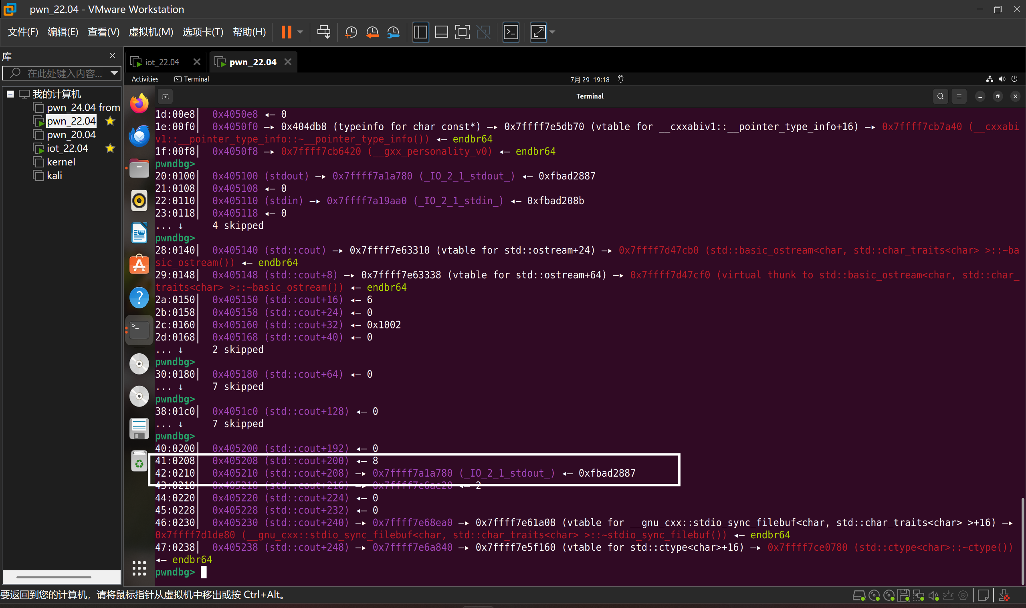
Task: Open the library search dropdown arrow
Action: pos(114,73)
